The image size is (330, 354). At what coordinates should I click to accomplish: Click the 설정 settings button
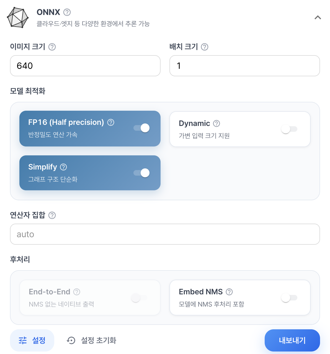pos(32,340)
